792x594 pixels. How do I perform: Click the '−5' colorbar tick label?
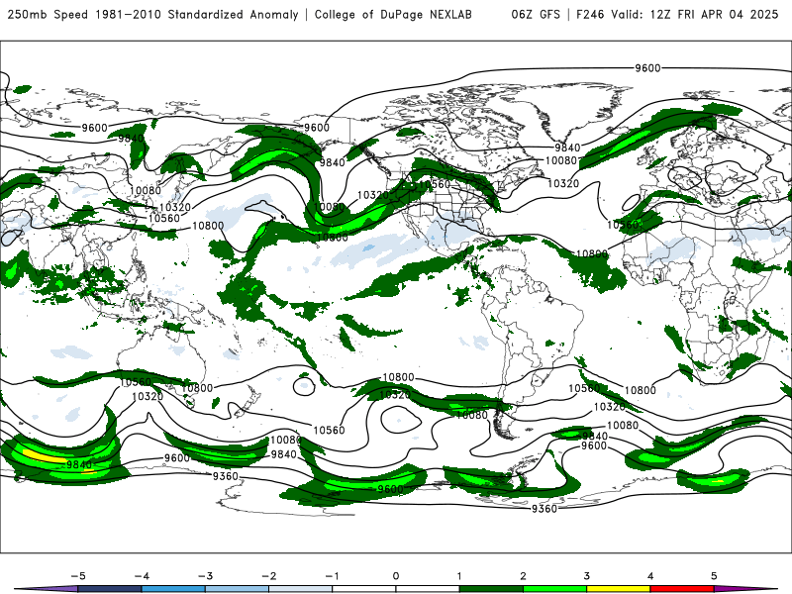(x=78, y=576)
